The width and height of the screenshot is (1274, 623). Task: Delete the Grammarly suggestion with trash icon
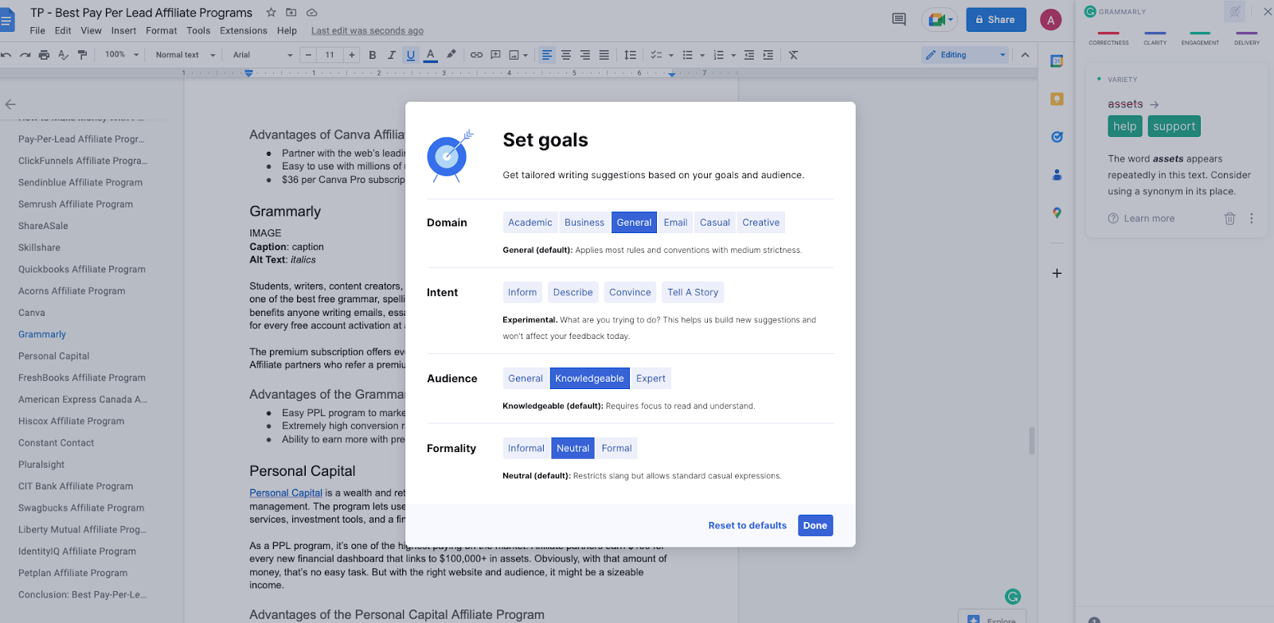pyautogui.click(x=1229, y=218)
